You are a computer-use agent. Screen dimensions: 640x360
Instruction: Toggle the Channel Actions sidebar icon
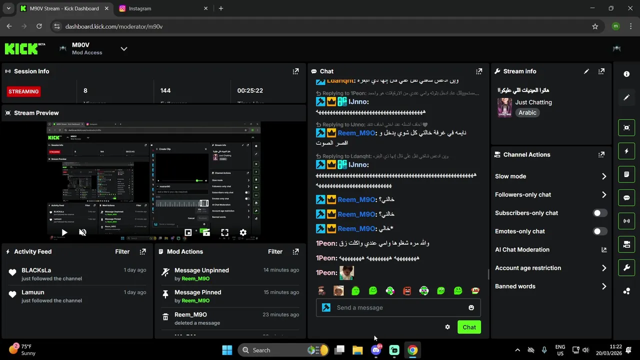[626, 244]
